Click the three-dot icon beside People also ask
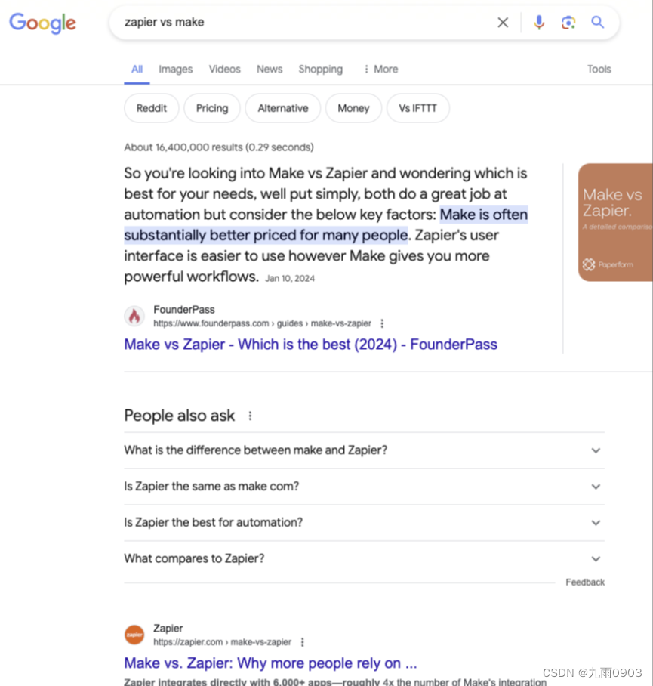 click(250, 415)
